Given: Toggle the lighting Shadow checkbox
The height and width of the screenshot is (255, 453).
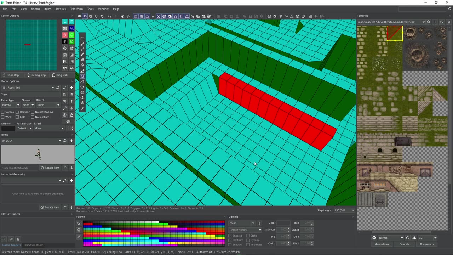Looking at the screenshot, I should 230,245.
